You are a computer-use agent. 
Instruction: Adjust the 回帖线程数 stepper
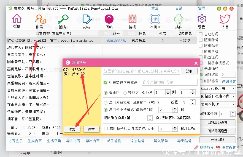point(233,114)
